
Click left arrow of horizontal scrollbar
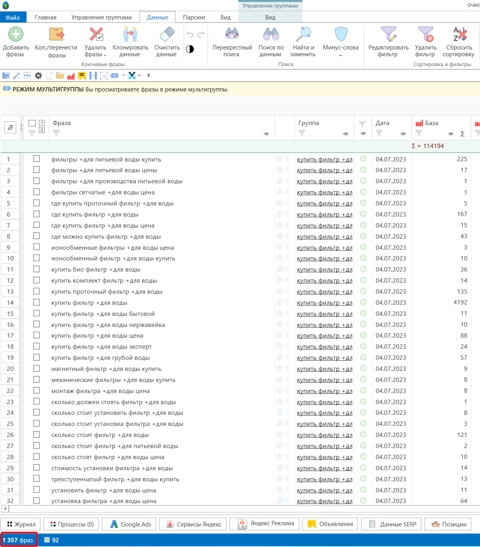5,509
